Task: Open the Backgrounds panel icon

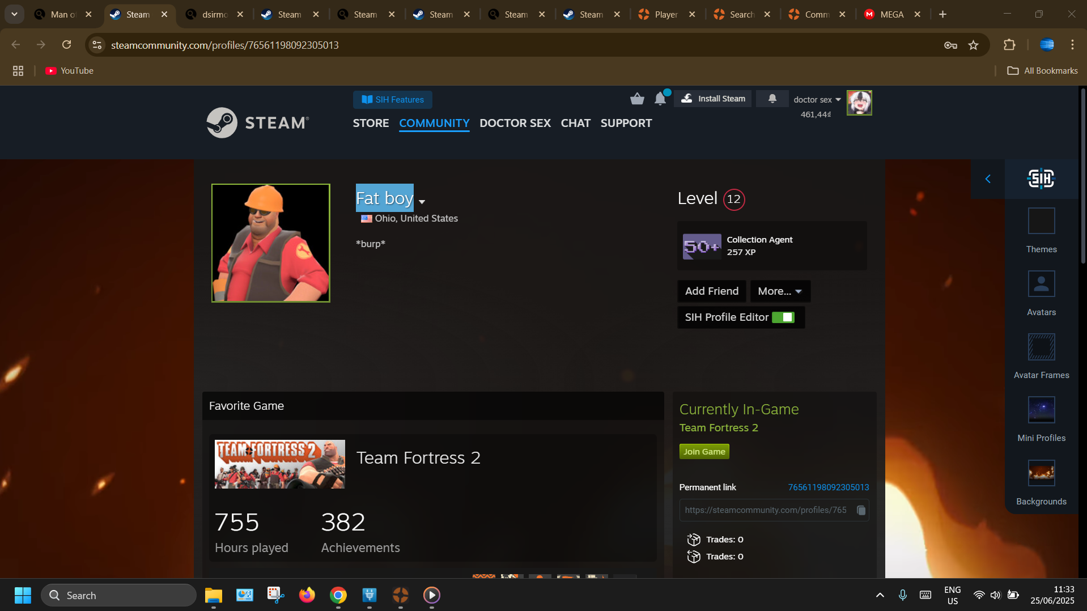Action: [x=1041, y=473]
